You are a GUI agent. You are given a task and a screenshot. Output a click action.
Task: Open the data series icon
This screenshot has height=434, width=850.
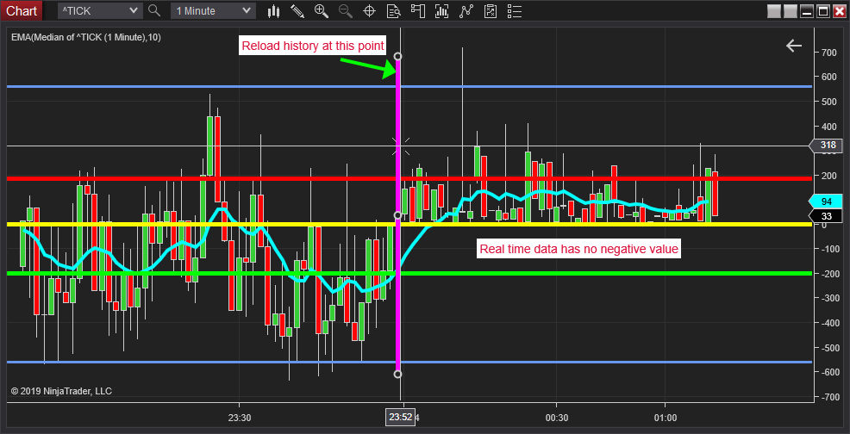[441, 10]
